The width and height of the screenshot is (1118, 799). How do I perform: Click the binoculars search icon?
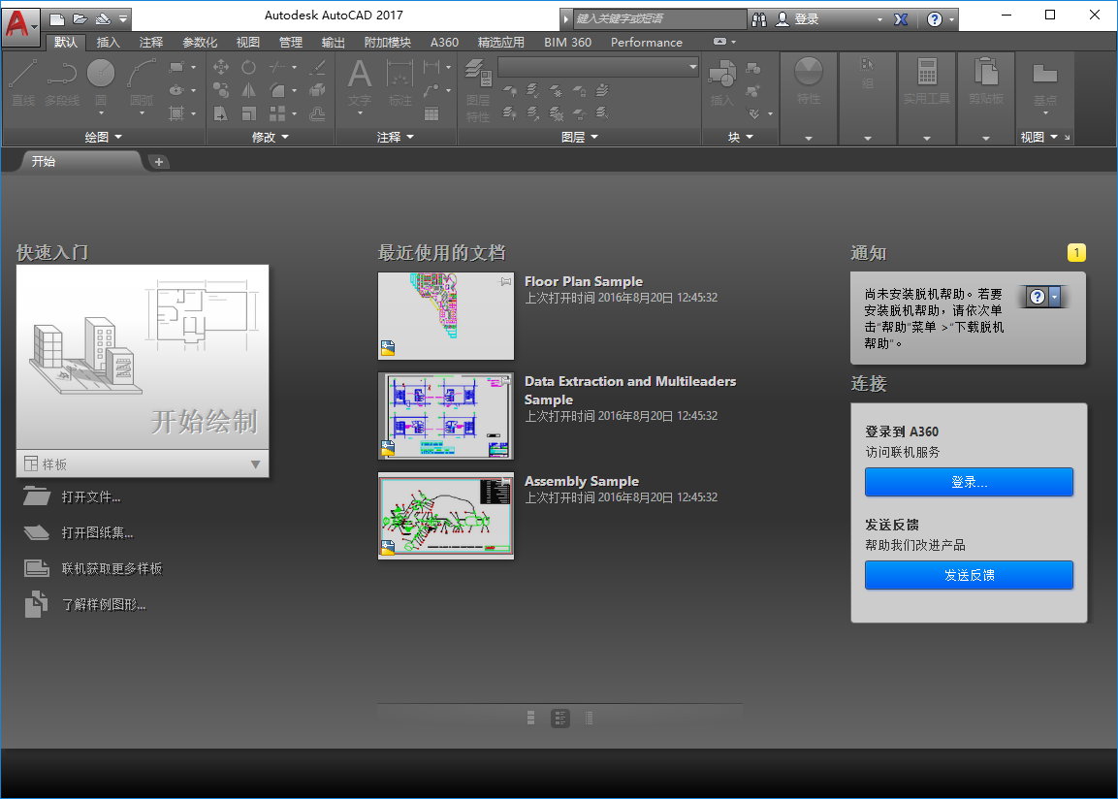759,19
